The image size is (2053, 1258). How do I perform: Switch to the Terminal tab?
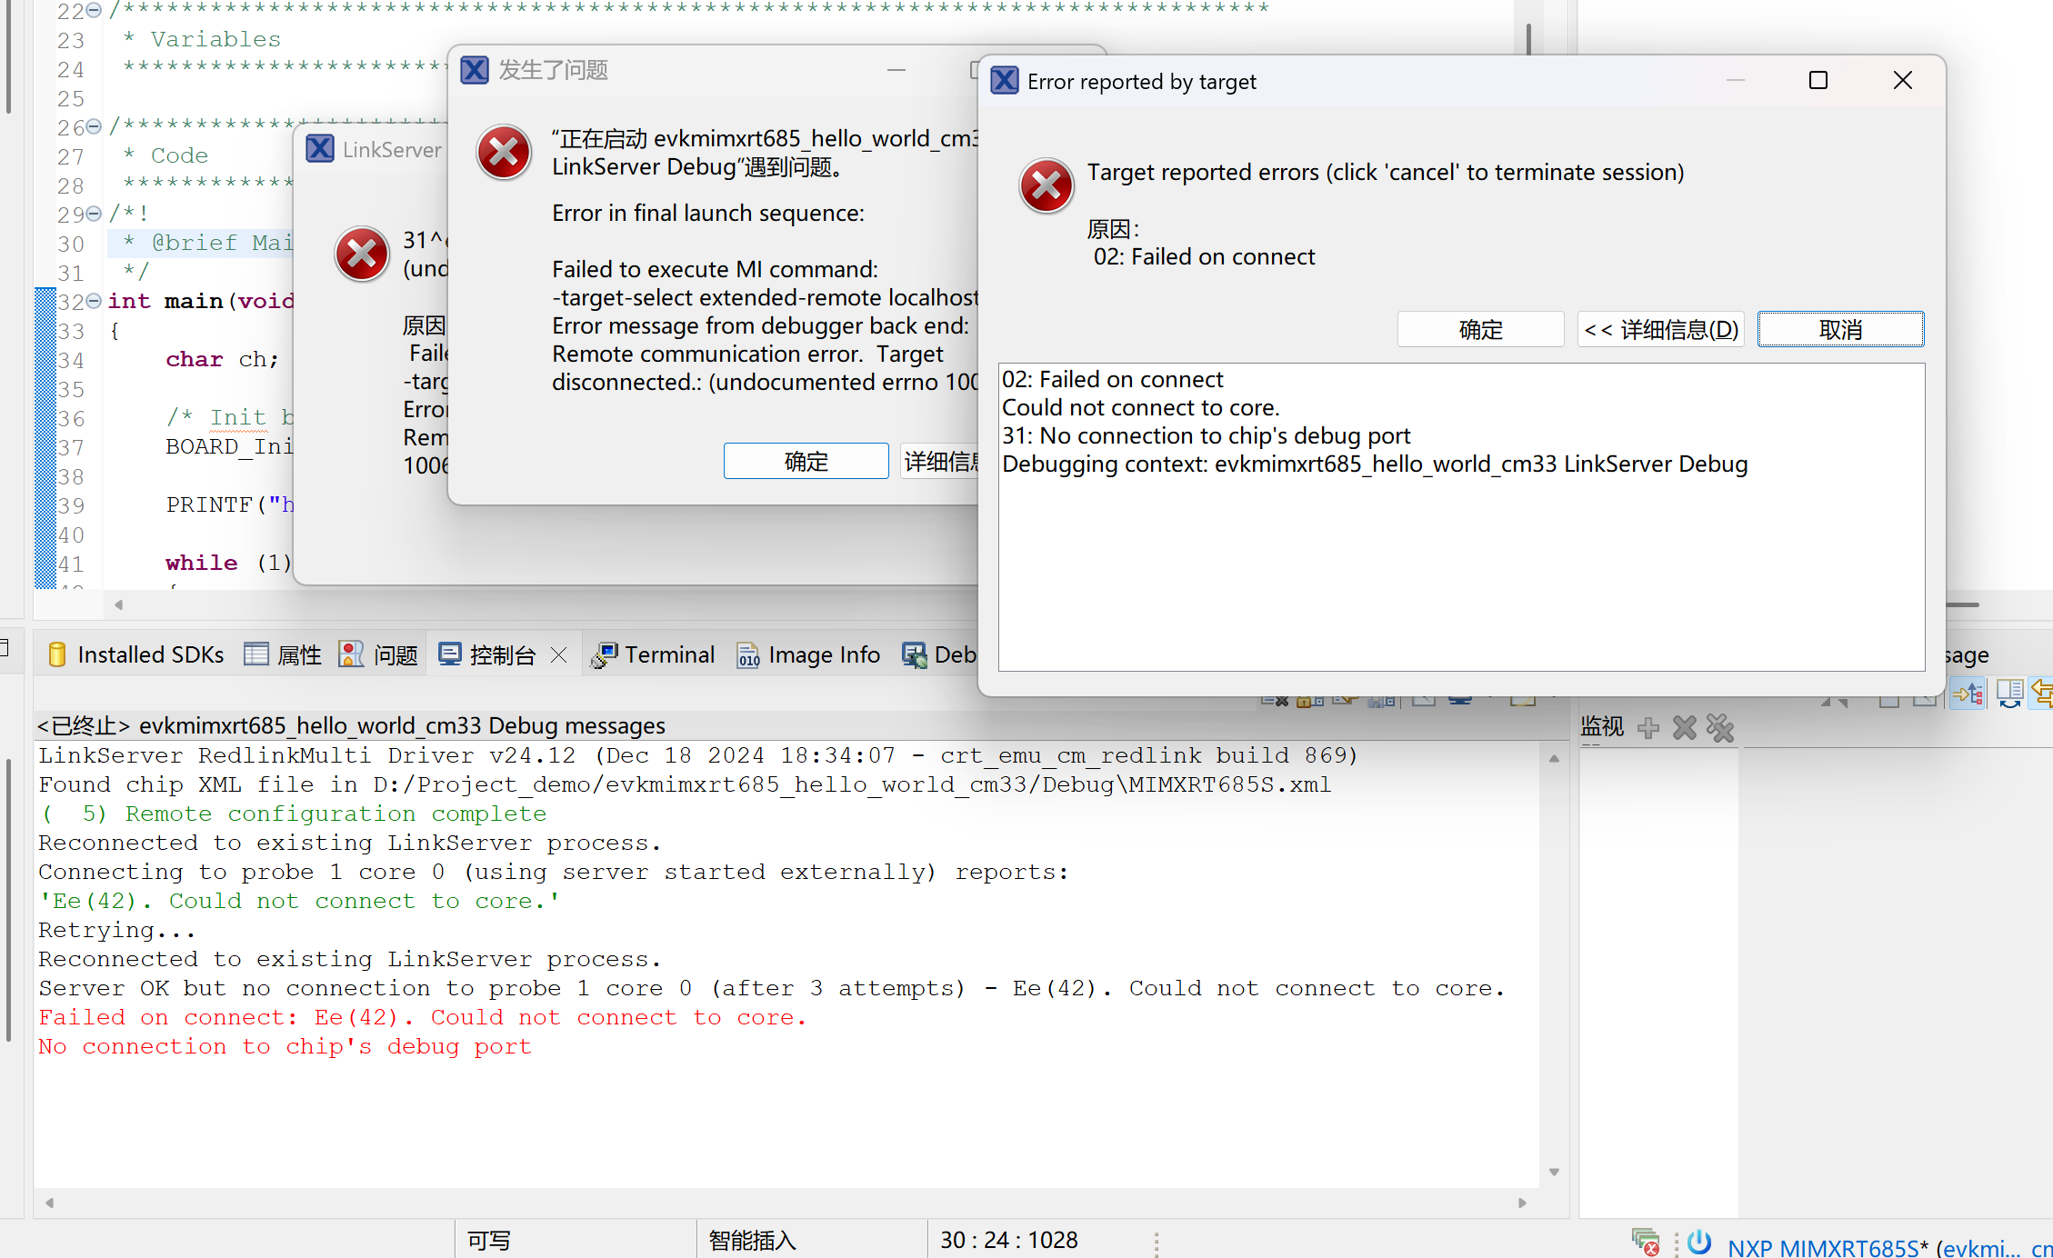point(668,654)
